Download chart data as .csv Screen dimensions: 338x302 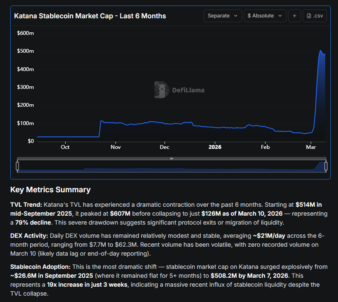[x=315, y=16]
